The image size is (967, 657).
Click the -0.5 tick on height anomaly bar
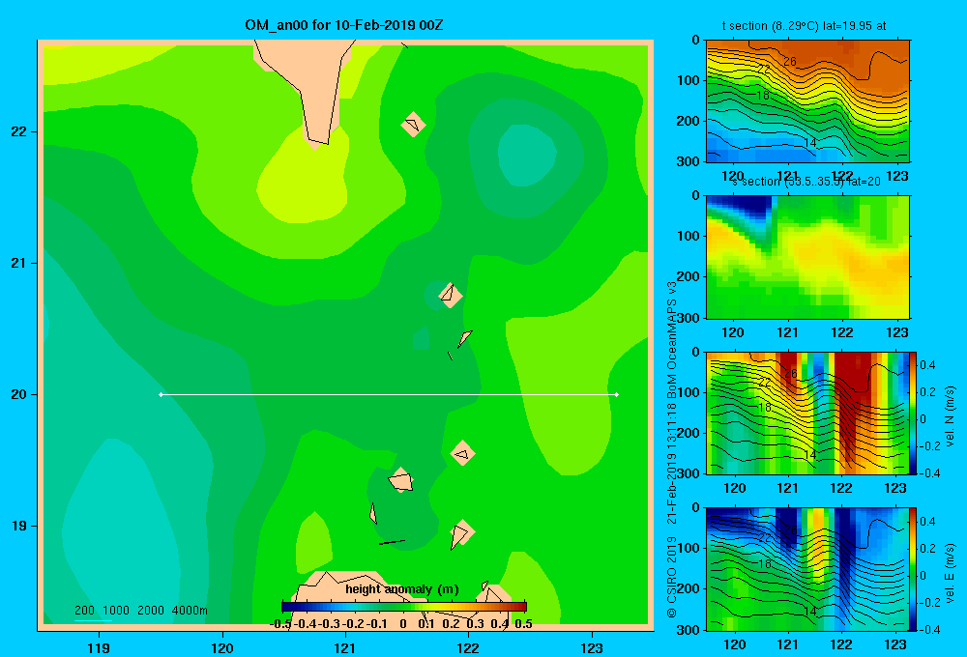(281, 624)
